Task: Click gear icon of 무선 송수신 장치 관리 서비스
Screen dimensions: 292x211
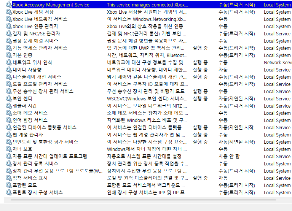Action: [x=9, y=91]
